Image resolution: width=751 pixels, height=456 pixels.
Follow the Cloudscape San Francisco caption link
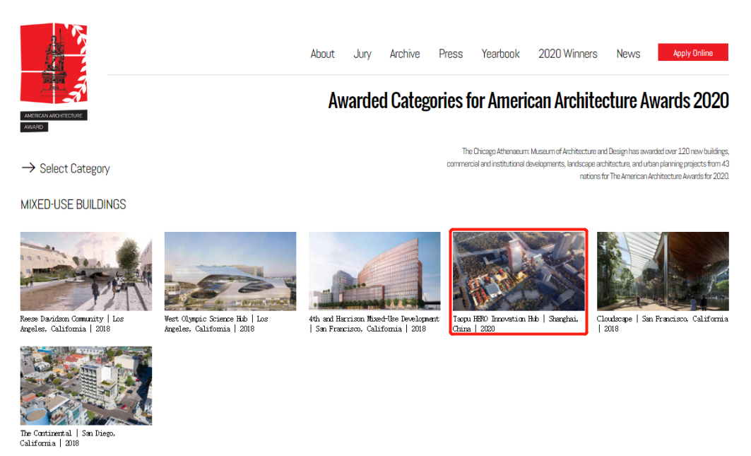pos(662,324)
